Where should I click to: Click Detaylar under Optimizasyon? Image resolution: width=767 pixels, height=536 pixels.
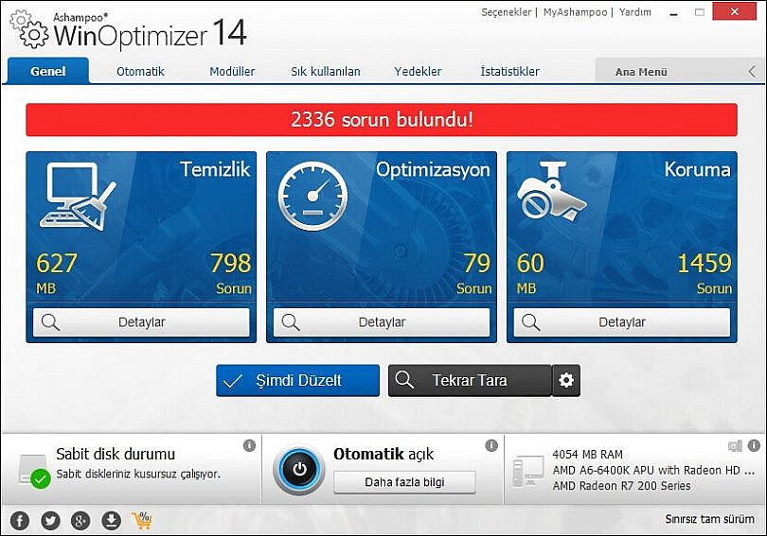tap(381, 322)
